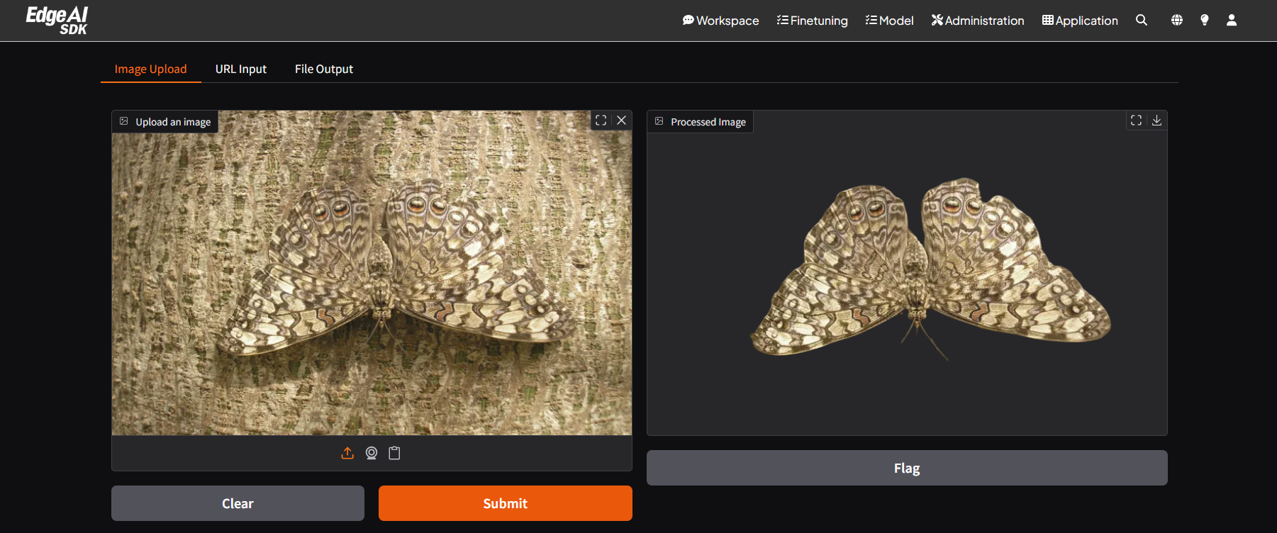Open the Finetuning menu
The width and height of the screenshot is (1277, 533).
click(x=812, y=21)
